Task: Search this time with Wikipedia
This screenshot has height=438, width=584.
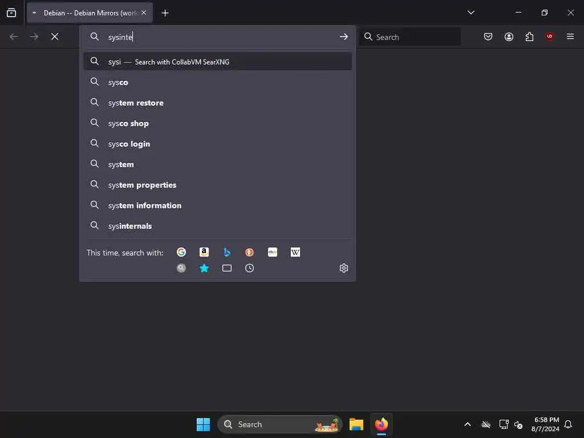Action: coord(295,252)
